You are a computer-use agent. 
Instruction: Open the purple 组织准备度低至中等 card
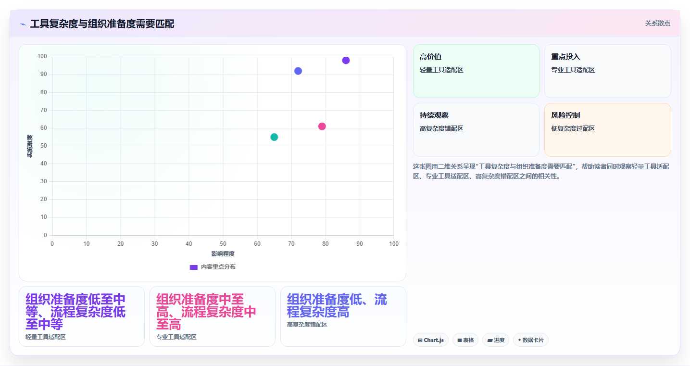[82, 316]
